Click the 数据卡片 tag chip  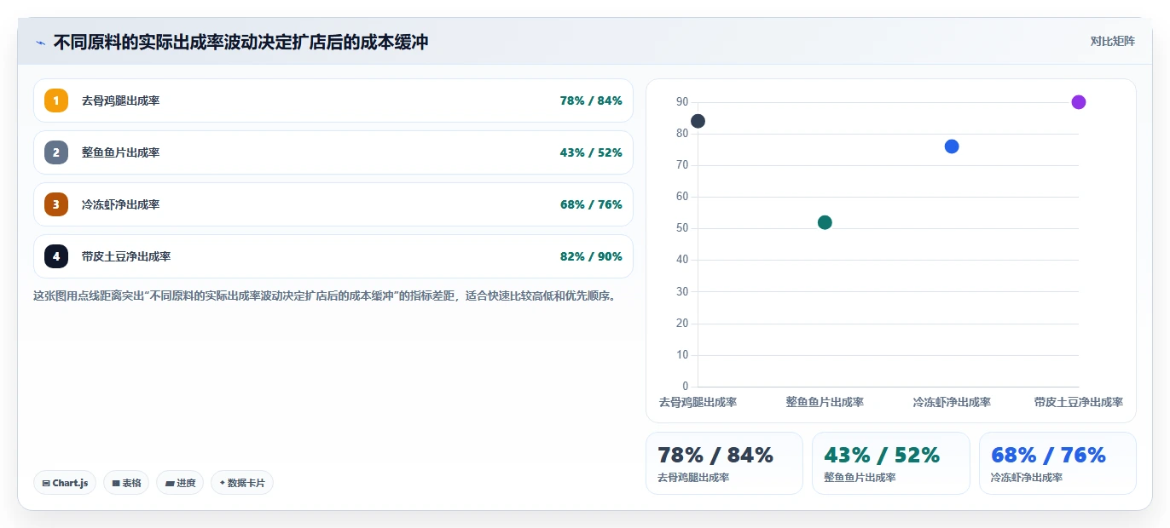click(x=242, y=483)
